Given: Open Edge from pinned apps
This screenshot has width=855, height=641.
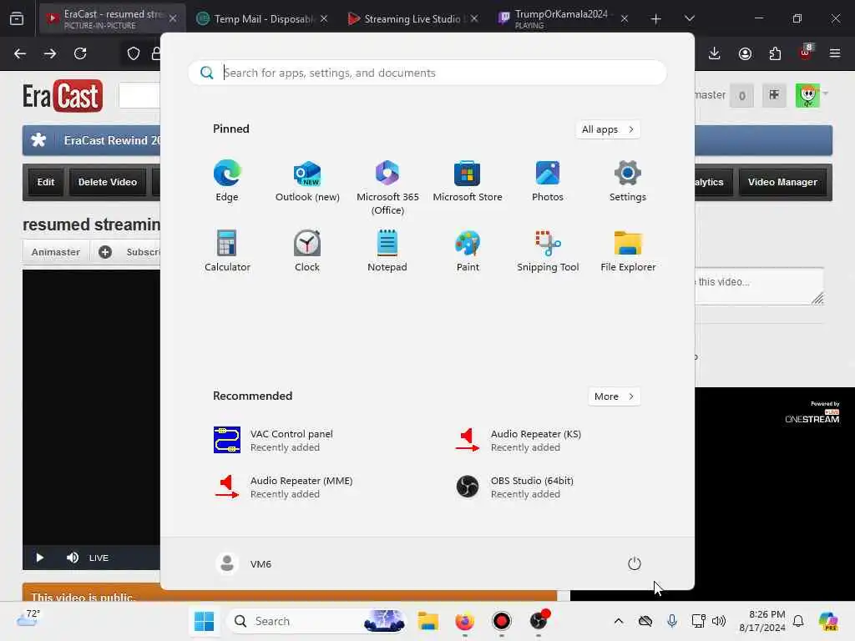Looking at the screenshot, I should coord(227,181).
